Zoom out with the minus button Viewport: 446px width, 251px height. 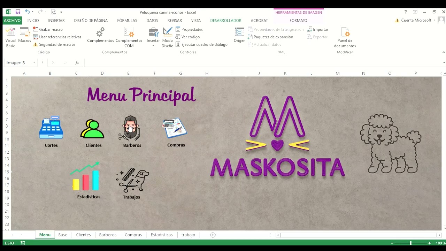[x=392, y=243]
